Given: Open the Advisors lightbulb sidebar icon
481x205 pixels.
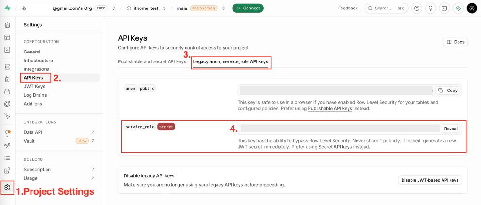Looking at the screenshot, I should [x=8, y=133].
